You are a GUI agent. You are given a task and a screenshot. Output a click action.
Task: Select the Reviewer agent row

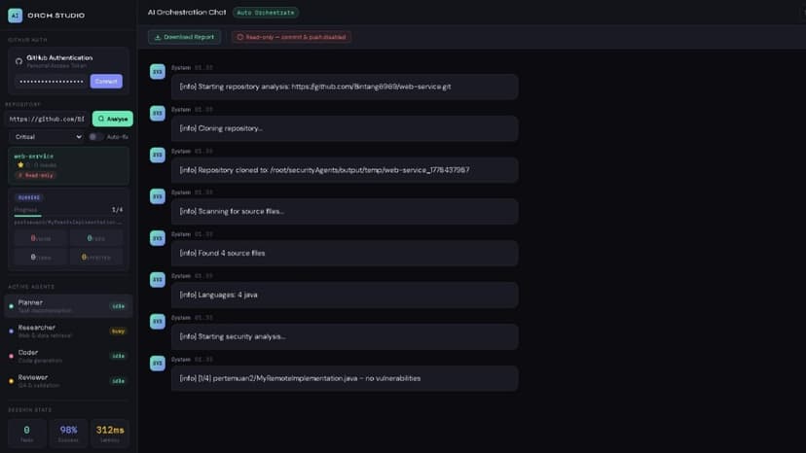click(x=68, y=381)
